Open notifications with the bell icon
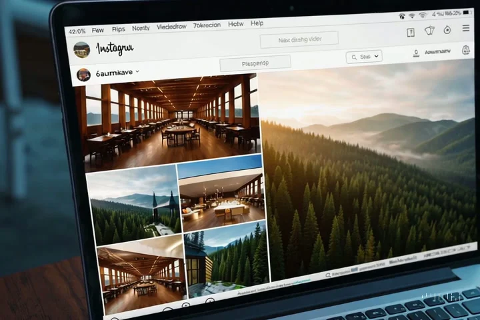 point(465,50)
